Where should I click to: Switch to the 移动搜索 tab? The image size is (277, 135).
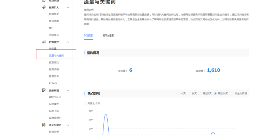[109, 36]
